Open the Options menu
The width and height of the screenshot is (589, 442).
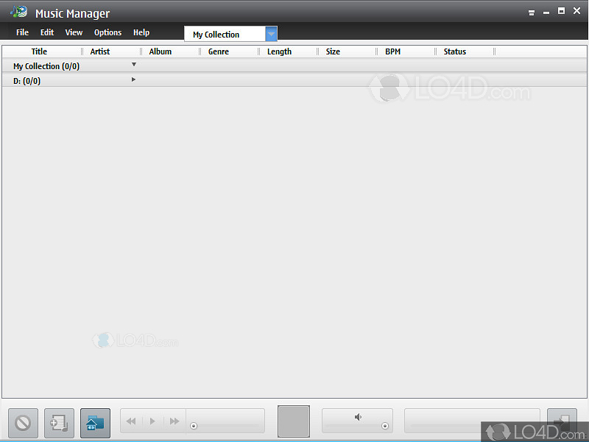(x=107, y=32)
